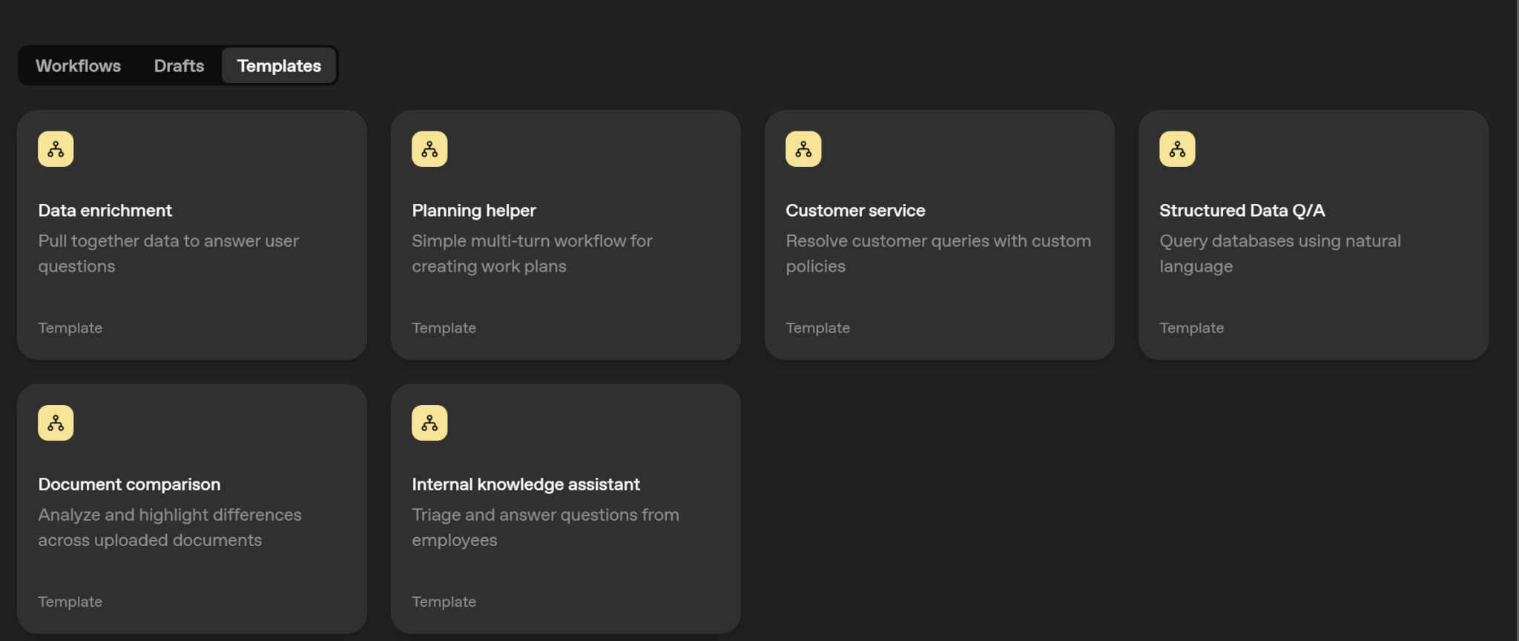1519x641 pixels.
Task: Select the Structured Data Q/A title
Action: pyautogui.click(x=1242, y=211)
